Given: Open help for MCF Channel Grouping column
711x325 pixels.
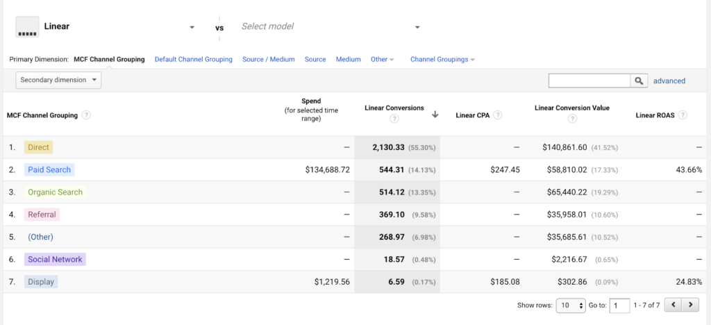Looking at the screenshot, I should pyautogui.click(x=86, y=115).
